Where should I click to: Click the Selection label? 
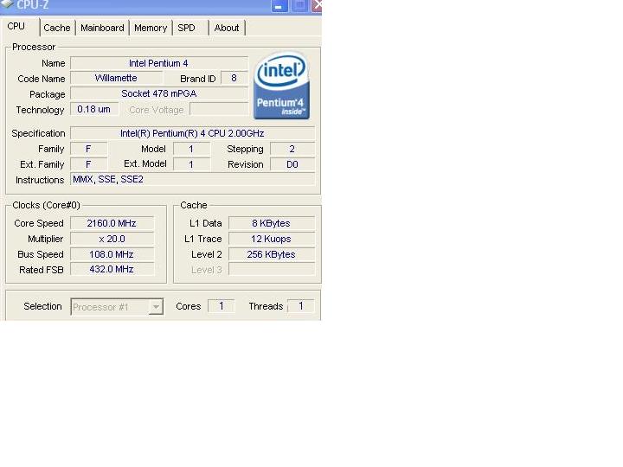pyautogui.click(x=42, y=306)
